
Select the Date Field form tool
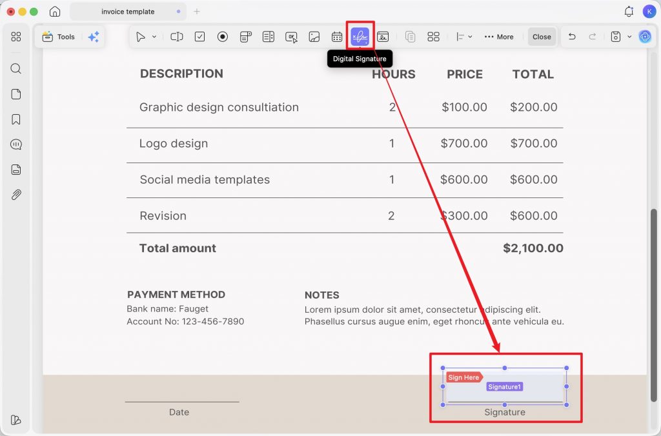tap(337, 37)
